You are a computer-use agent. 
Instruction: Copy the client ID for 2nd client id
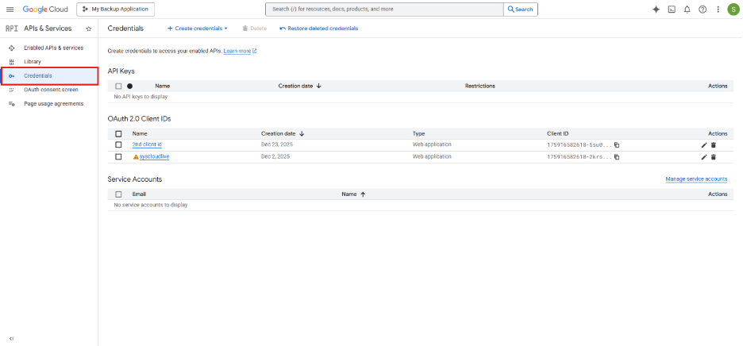(x=617, y=145)
